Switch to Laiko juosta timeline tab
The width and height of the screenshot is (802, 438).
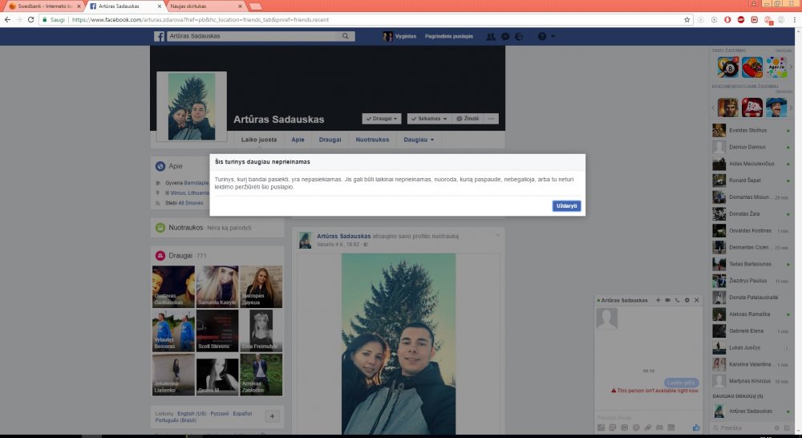pos(259,139)
